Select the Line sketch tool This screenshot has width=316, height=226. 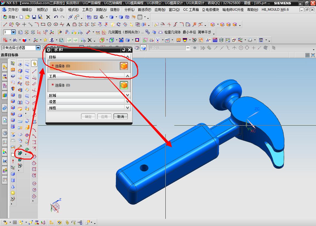(x=5, y=25)
